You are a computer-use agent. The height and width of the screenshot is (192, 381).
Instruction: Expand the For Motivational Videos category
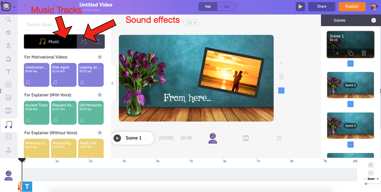click(x=100, y=57)
